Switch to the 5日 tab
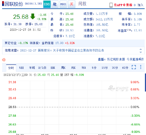146x135 pixels. [x=21, y=68]
